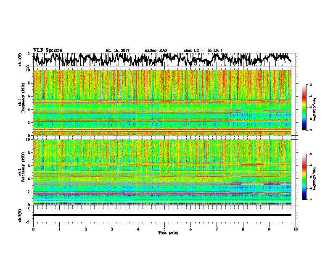Click the ch.1 spectrogram color scale bar
The height and width of the screenshot is (257, 333).
(x=304, y=108)
